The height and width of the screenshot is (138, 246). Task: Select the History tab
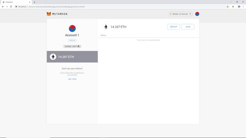coord(103,35)
